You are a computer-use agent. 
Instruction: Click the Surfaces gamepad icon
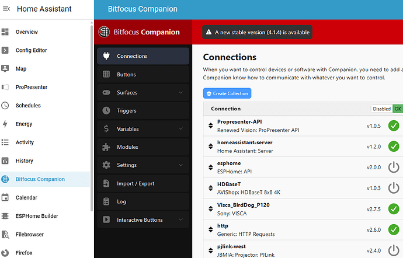(106, 92)
